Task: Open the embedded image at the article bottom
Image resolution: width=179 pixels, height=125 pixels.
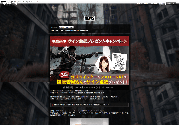Action: (89, 122)
